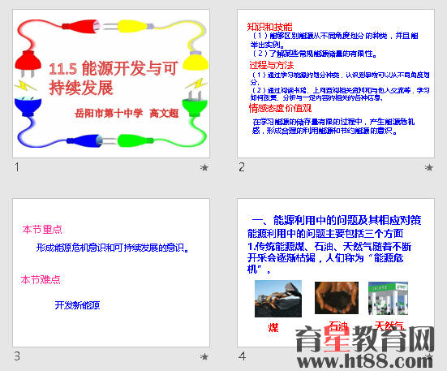The width and height of the screenshot is (447, 371).
Task: Click the blue socket icon on slide 1
Action: pyautogui.click(x=28, y=106)
